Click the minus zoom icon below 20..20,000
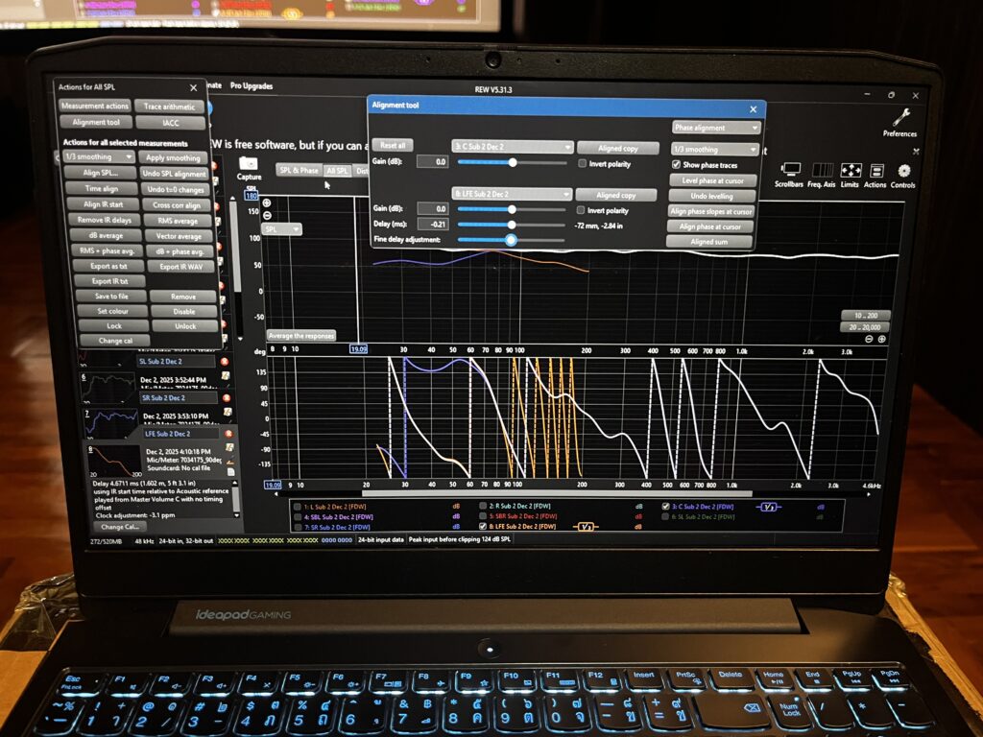This screenshot has height=737, width=983. (x=869, y=339)
